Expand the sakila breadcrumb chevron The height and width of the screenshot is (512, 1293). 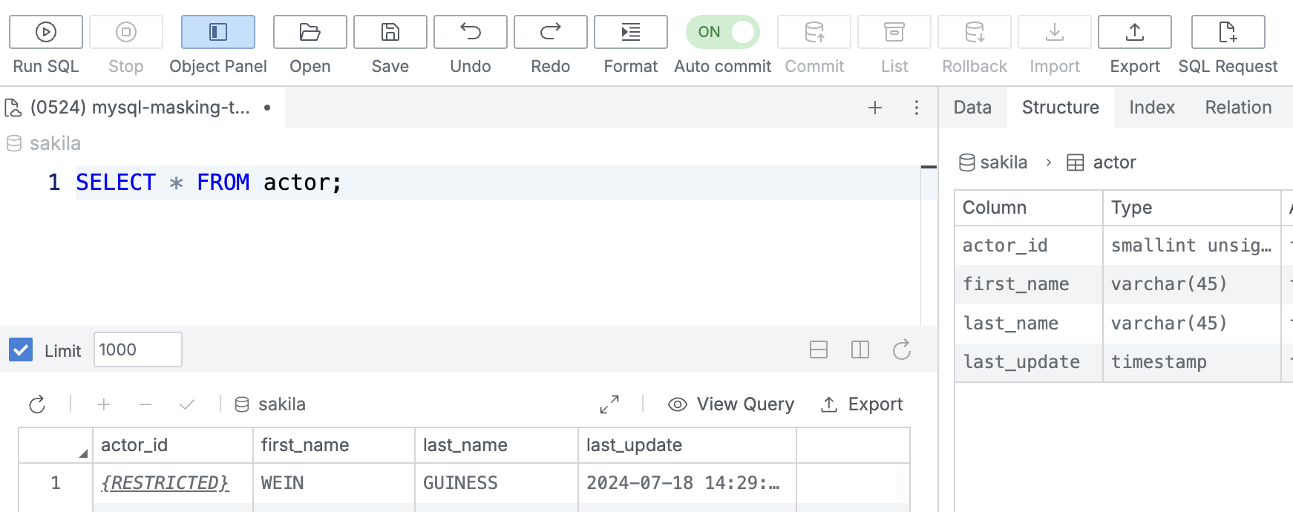(1048, 163)
